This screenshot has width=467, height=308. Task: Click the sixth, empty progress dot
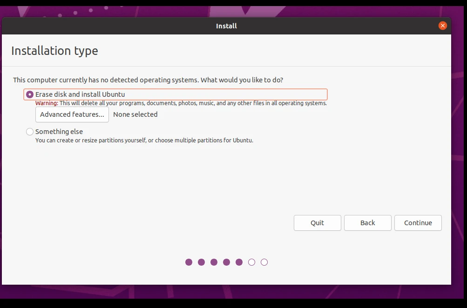click(x=251, y=262)
